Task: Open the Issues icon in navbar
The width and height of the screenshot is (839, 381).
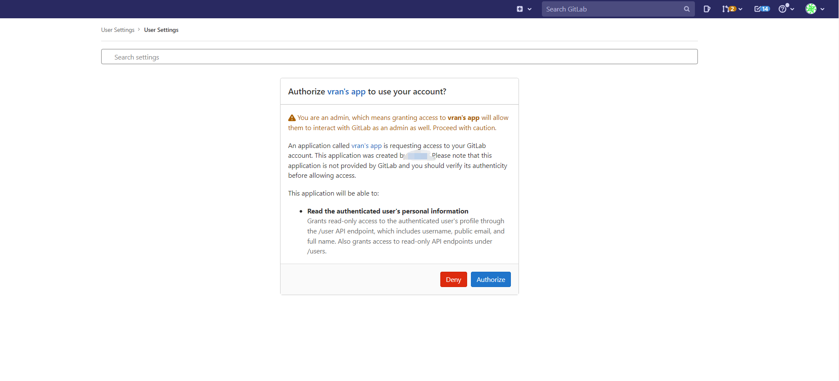Action: tap(707, 9)
